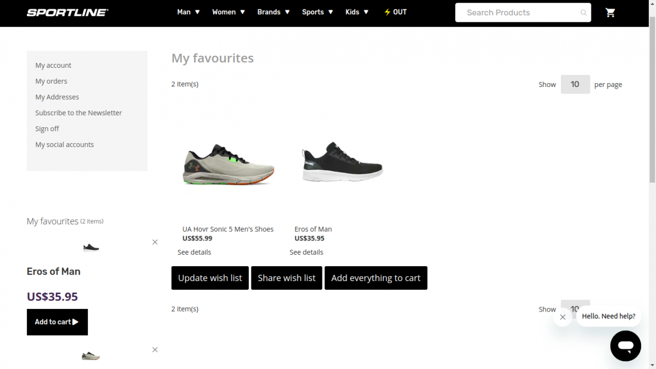See details for Eros of Man
The width and height of the screenshot is (656, 369).
pyautogui.click(x=306, y=252)
